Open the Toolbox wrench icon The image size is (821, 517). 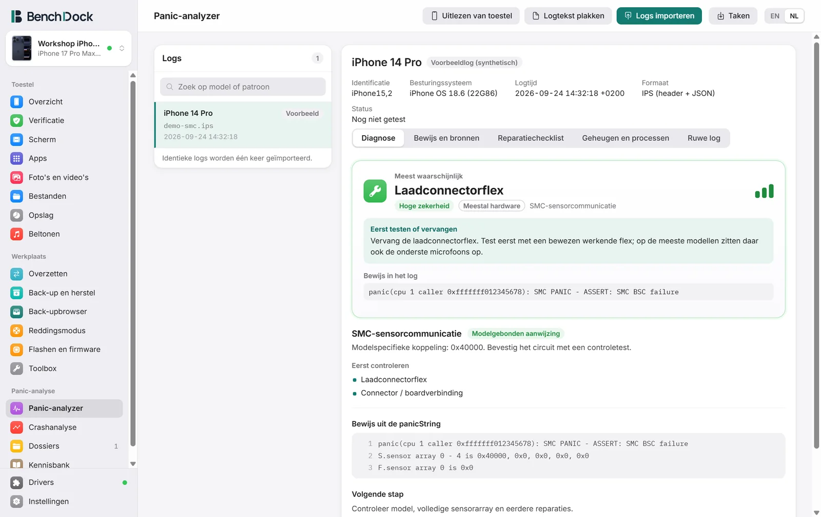[16, 368]
